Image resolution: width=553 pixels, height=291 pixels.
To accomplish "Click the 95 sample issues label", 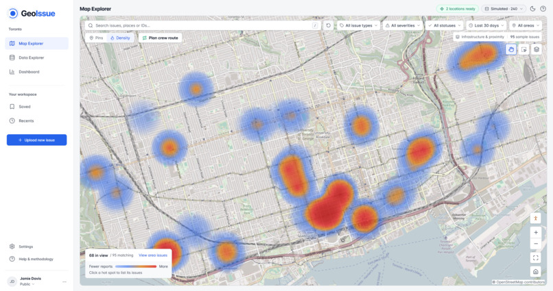I will 525,36.
